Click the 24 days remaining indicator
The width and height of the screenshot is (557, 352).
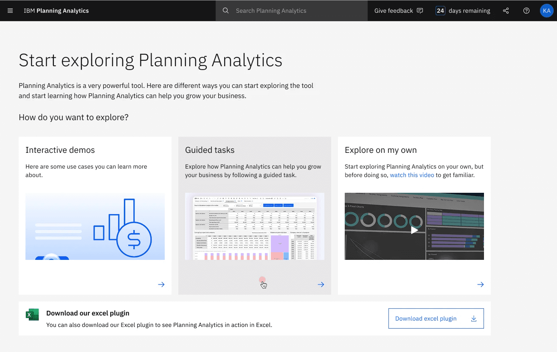tap(463, 11)
